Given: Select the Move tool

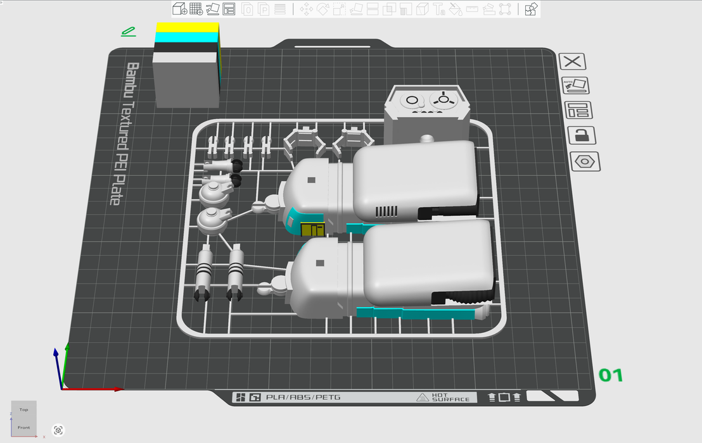Looking at the screenshot, I should tap(306, 9).
